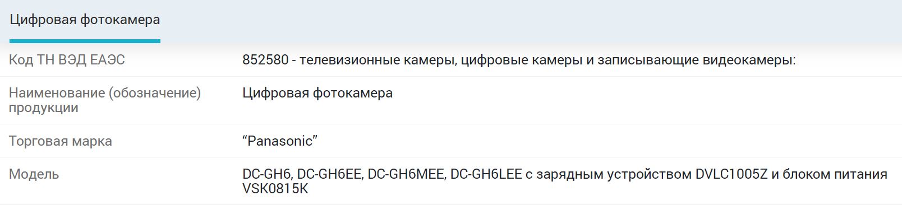Select the “Panasonic” brand value
Image resolution: width=902 pixels, height=214 pixels.
tap(280, 141)
